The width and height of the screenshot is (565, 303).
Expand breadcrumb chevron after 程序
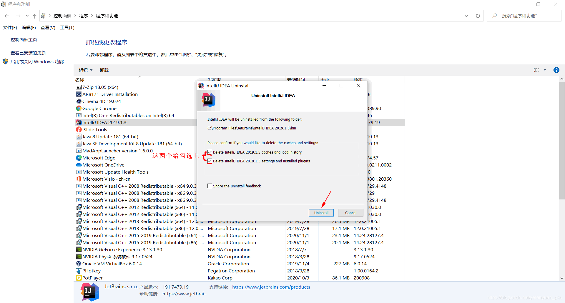click(x=92, y=16)
